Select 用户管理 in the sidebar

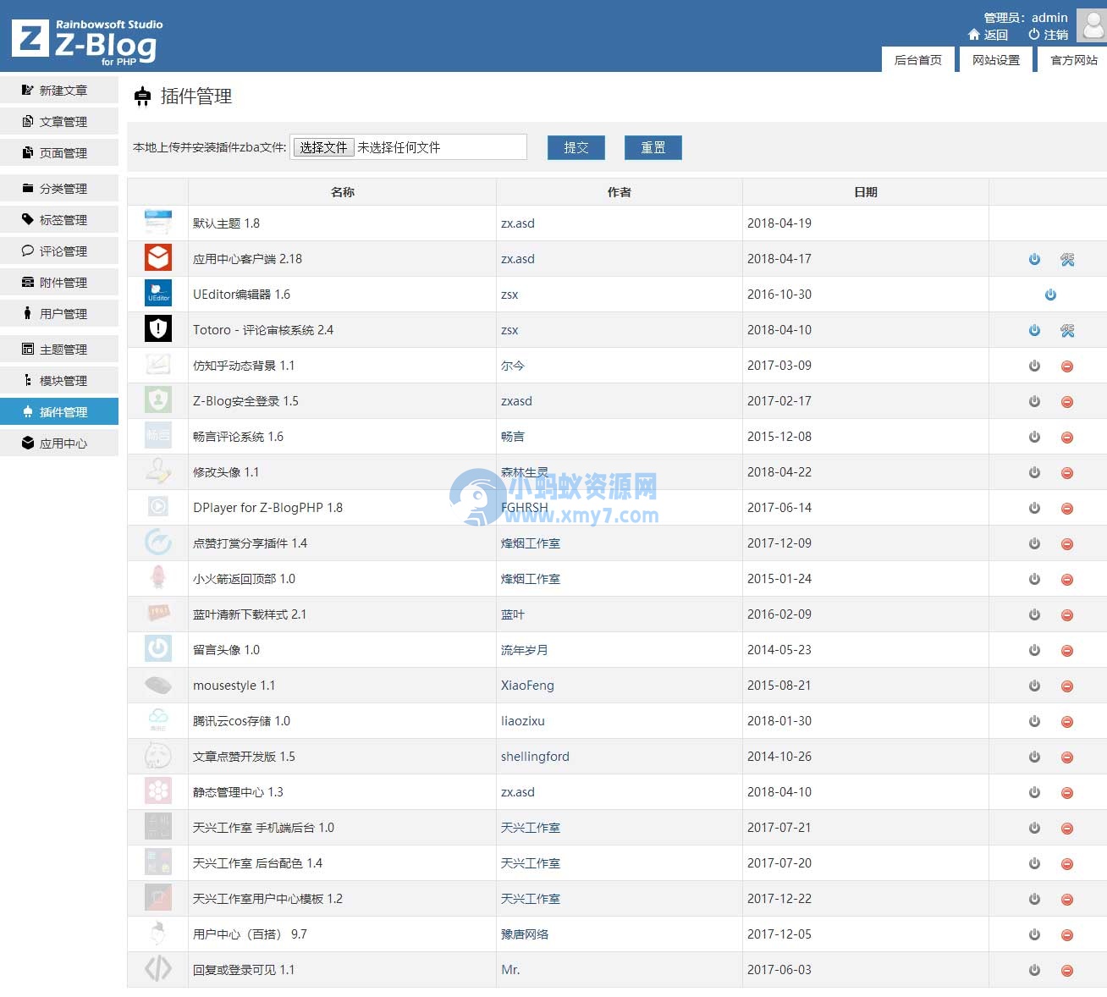(x=59, y=313)
